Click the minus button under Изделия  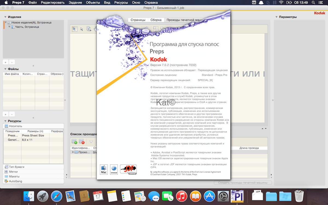pyautogui.click(x=12, y=62)
